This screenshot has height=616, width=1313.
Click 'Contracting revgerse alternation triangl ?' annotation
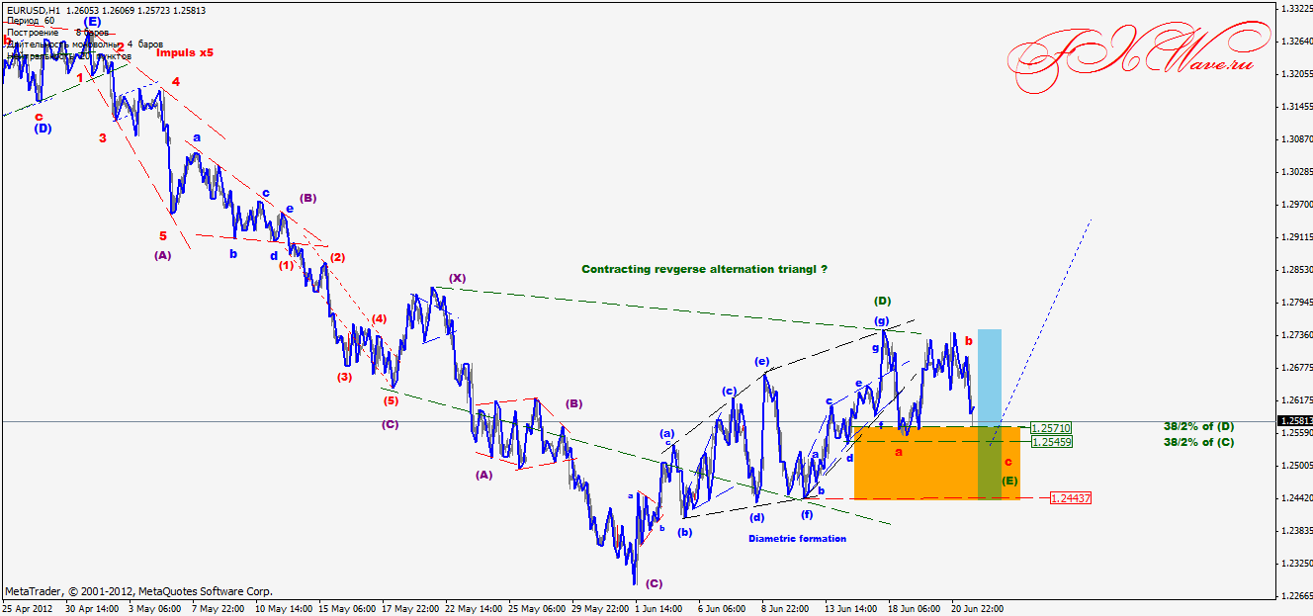(x=704, y=269)
